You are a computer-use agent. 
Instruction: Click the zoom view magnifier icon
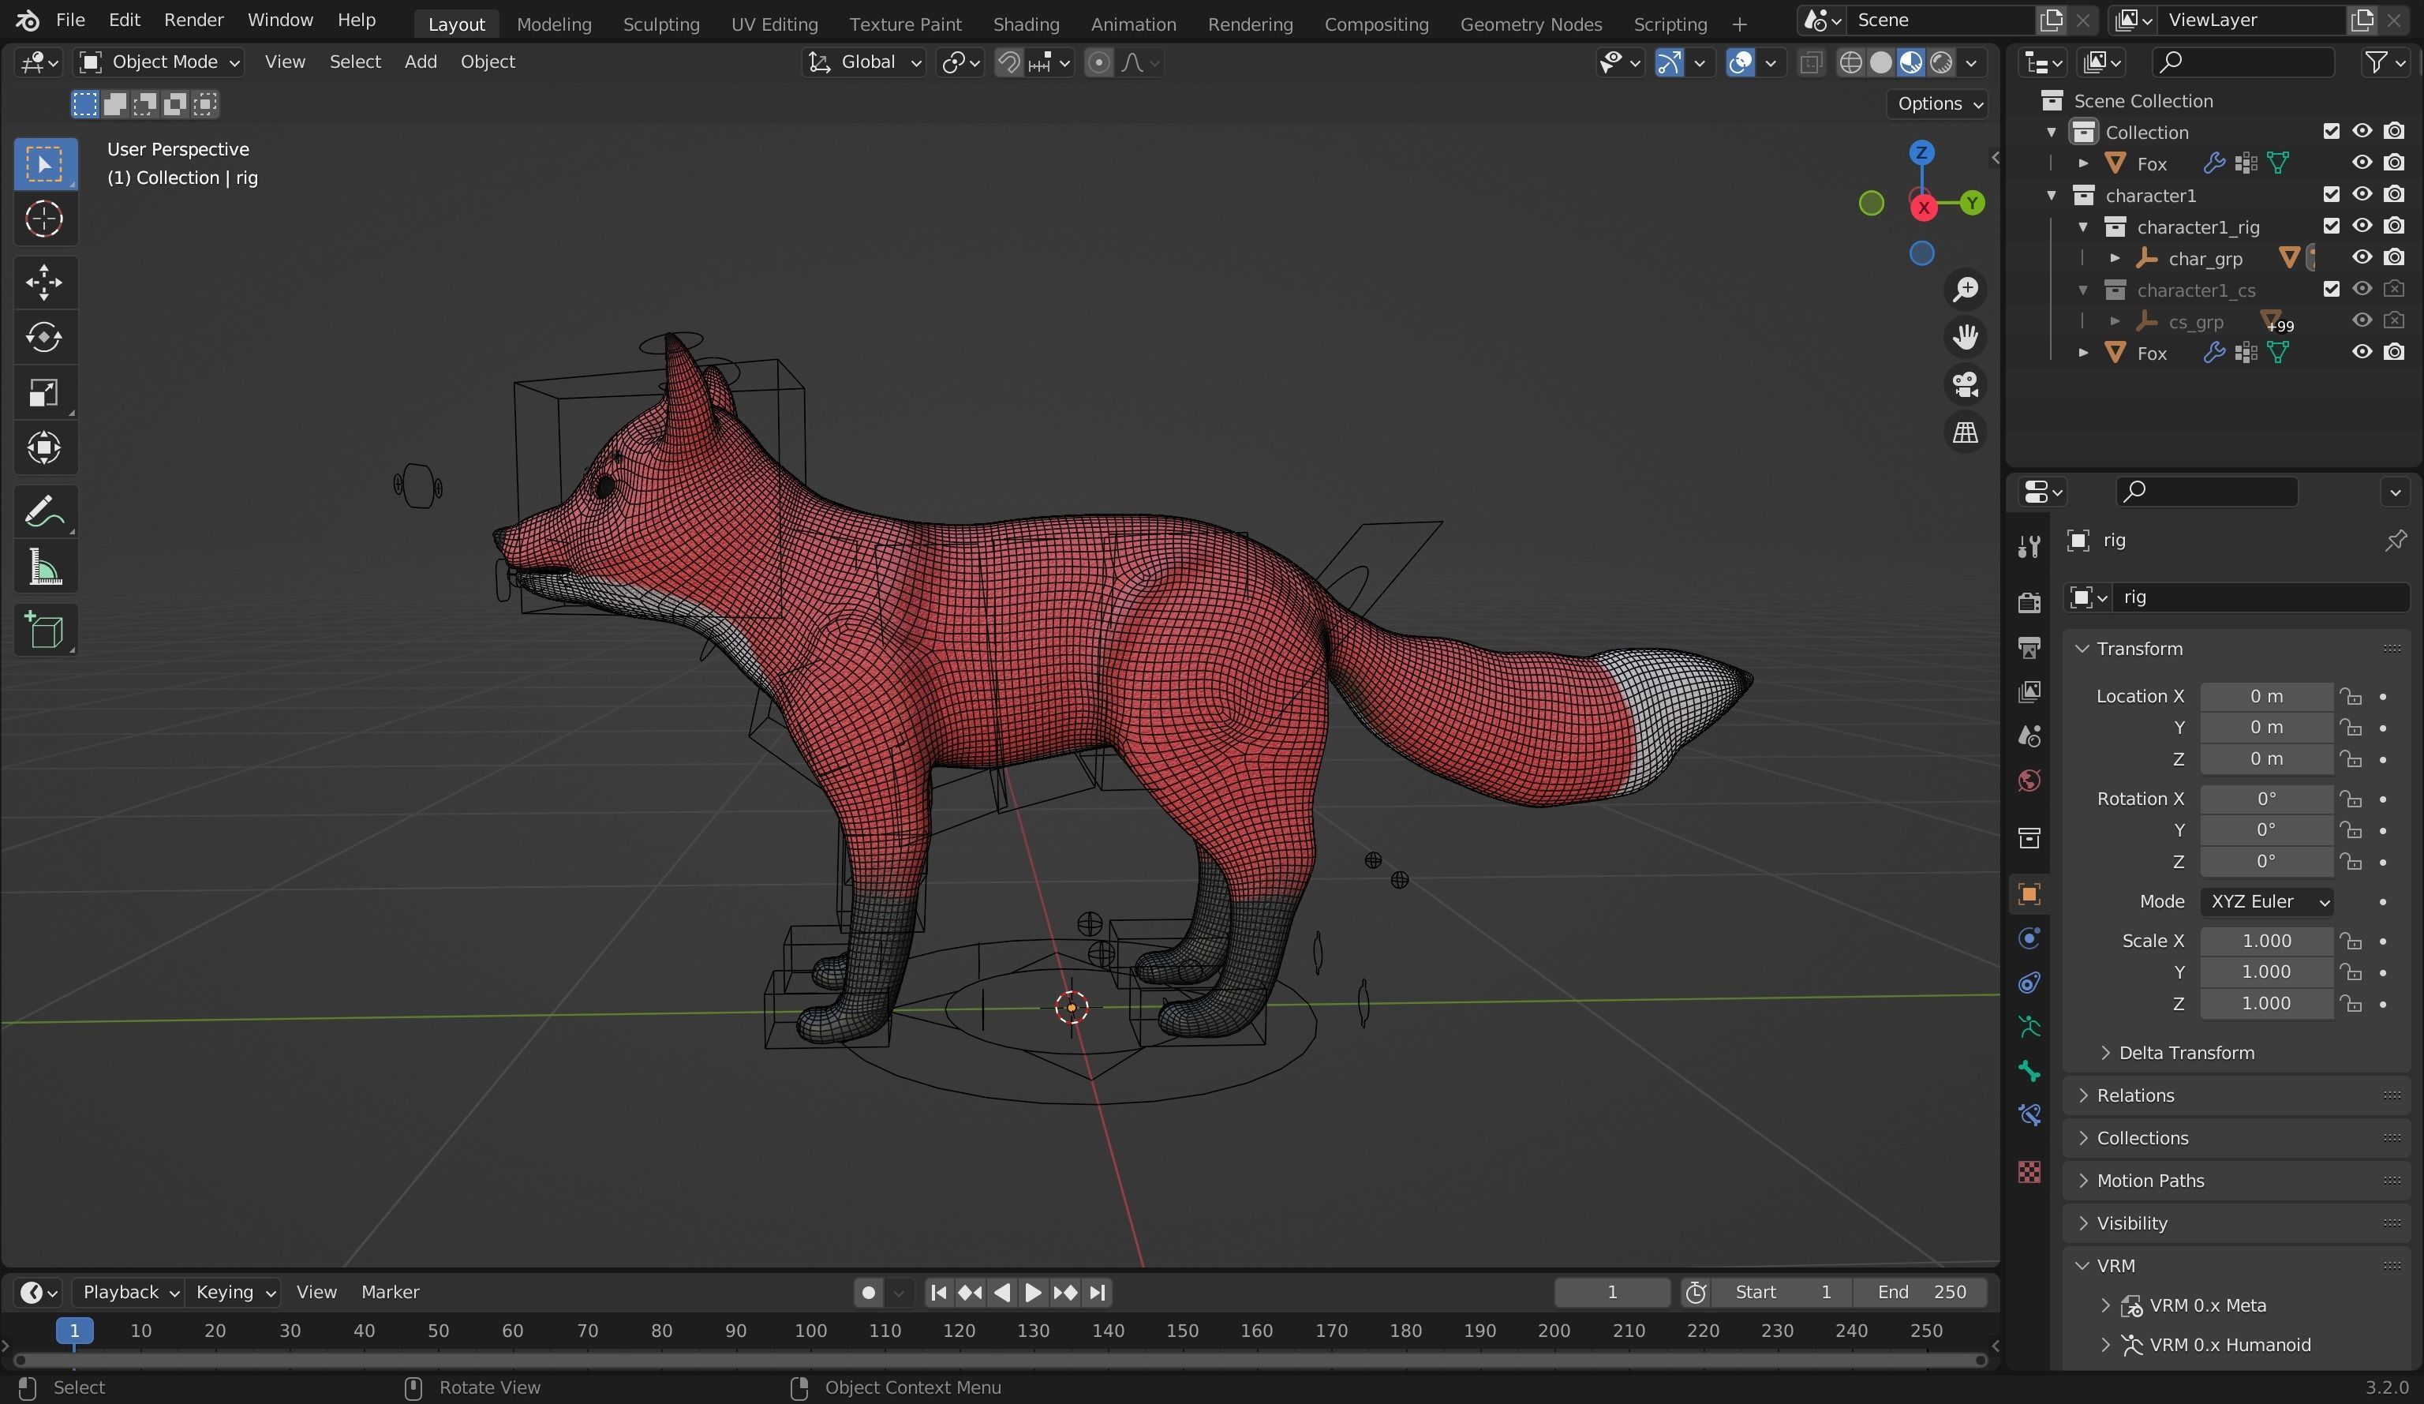click(x=1966, y=290)
